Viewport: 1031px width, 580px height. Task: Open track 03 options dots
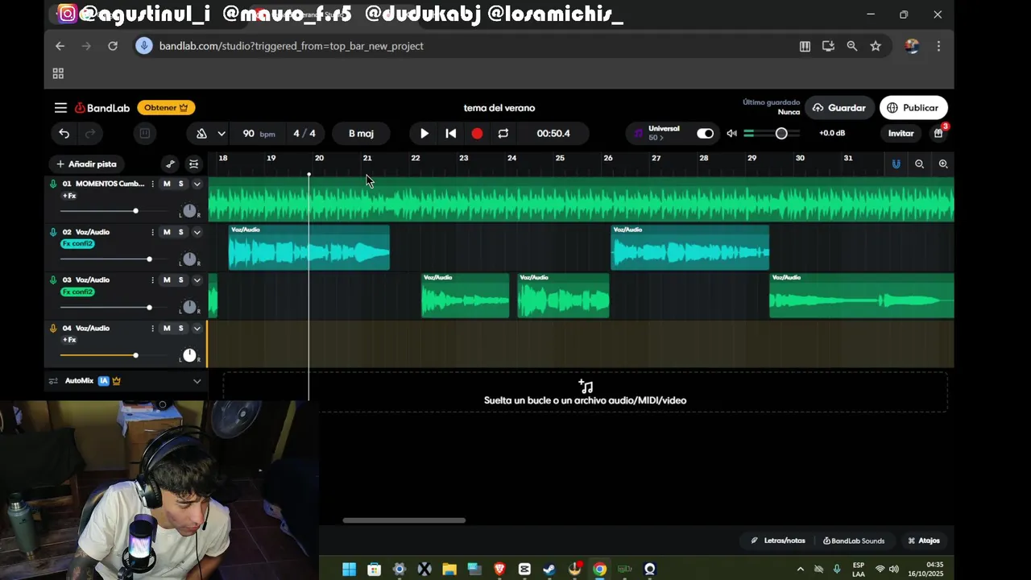click(x=152, y=280)
